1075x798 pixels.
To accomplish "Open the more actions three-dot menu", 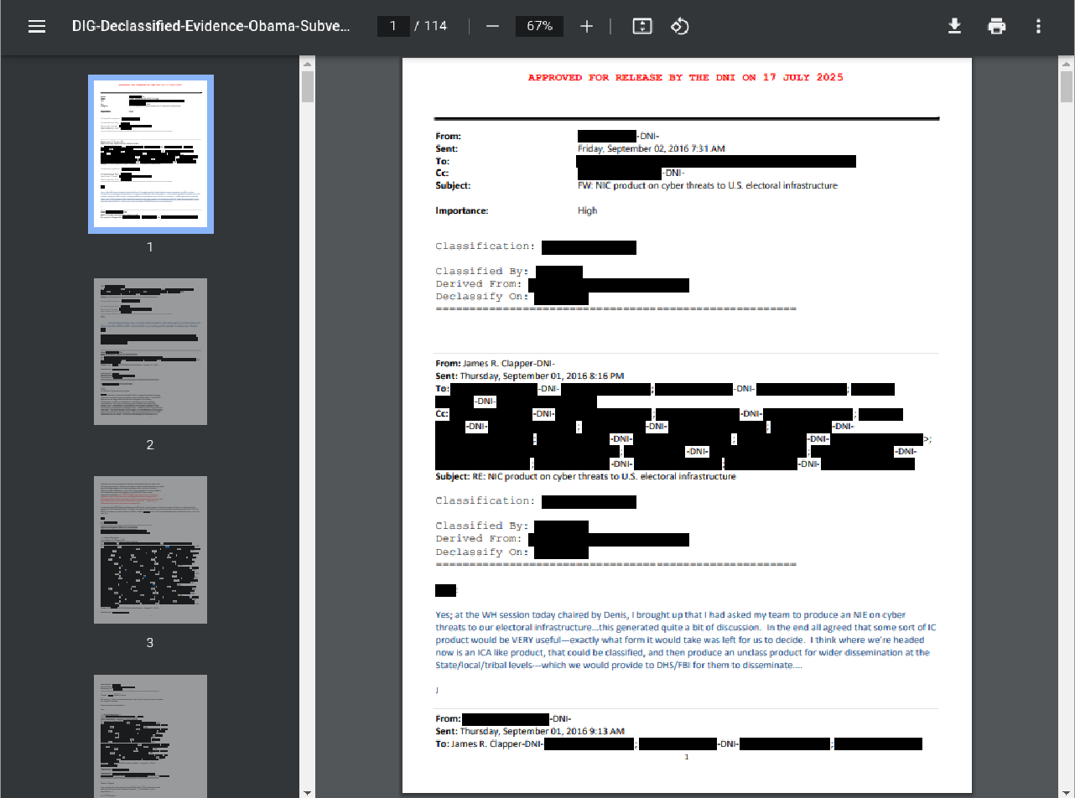I will [1038, 26].
